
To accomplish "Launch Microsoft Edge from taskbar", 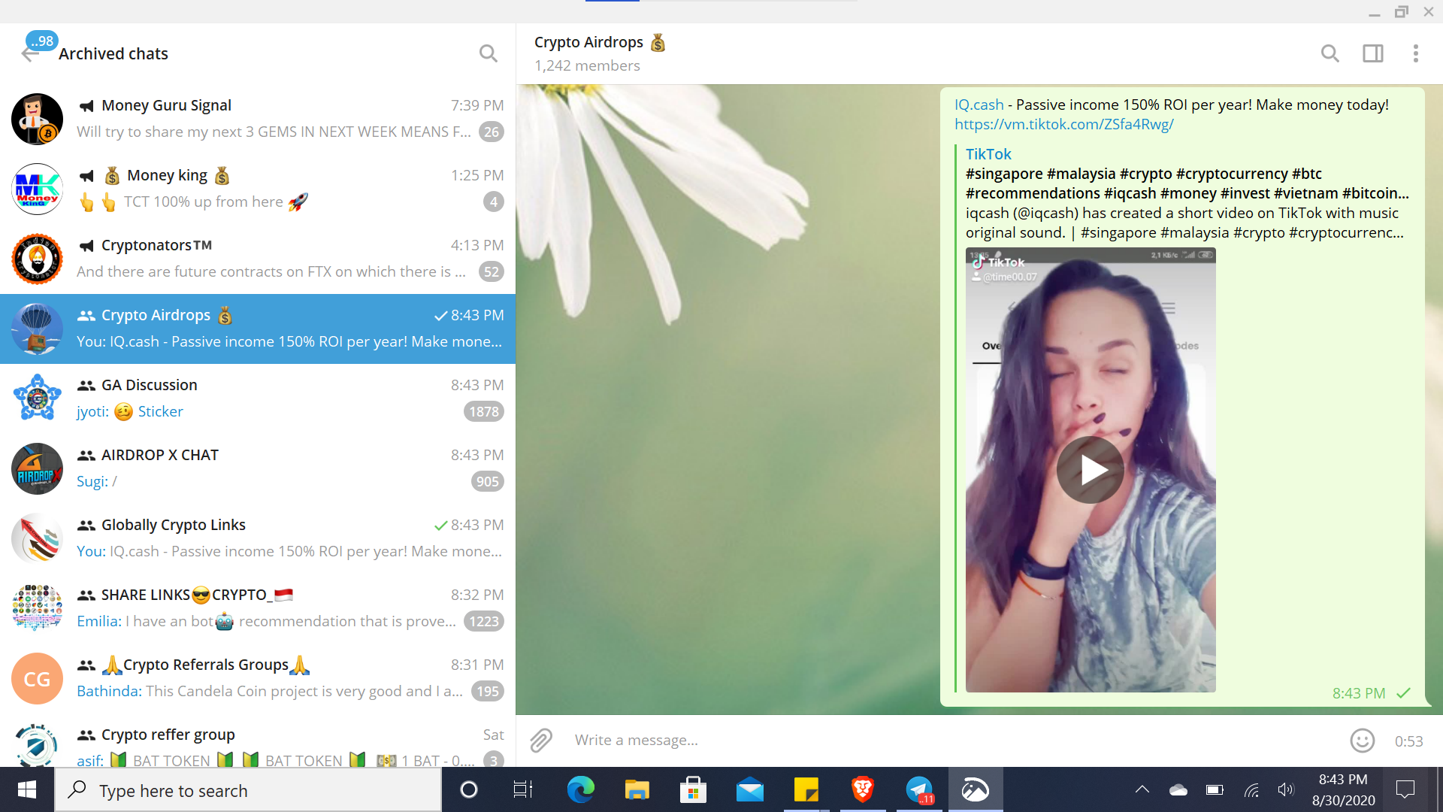I will (x=580, y=789).
